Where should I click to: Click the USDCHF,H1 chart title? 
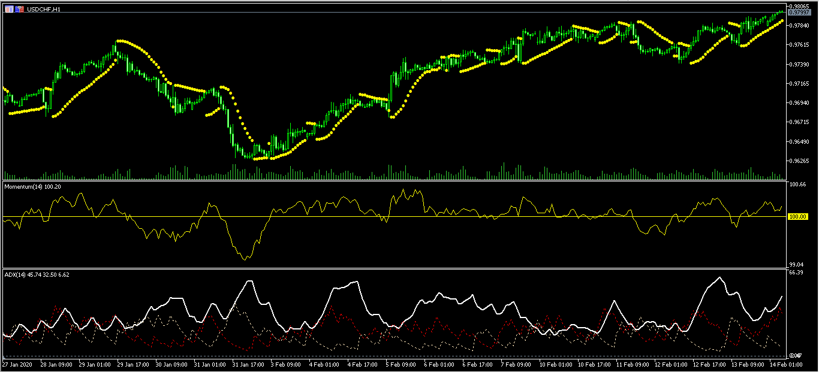(x=44, y=10)
